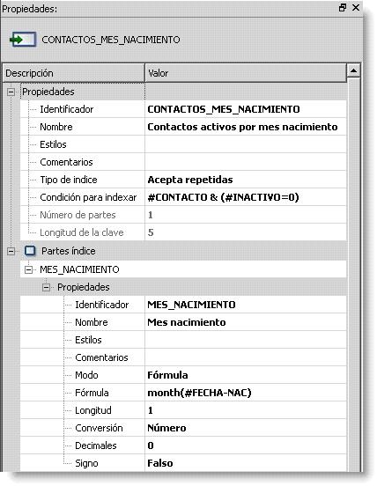Select the 'Partes índice' label

[x=69, y=251]
